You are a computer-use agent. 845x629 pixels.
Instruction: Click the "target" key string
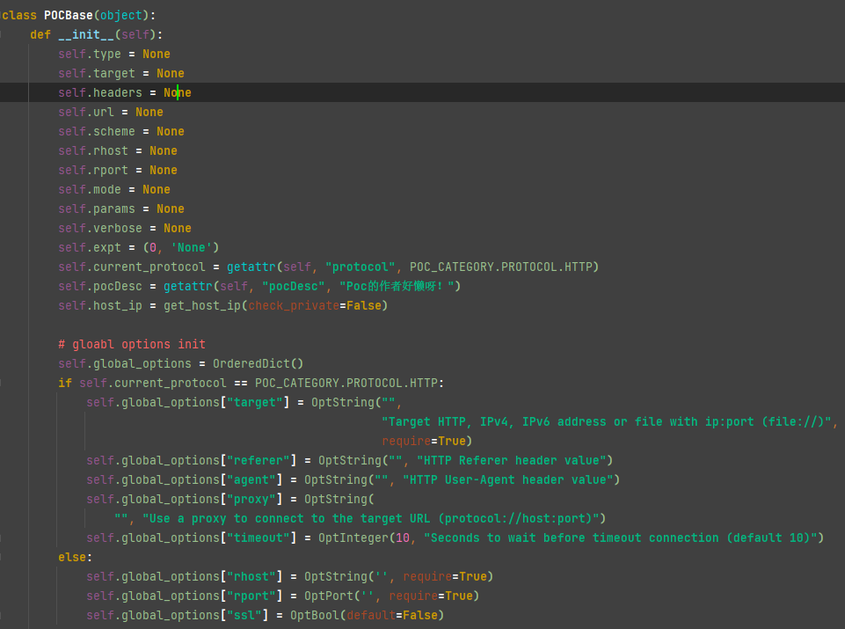255,403
